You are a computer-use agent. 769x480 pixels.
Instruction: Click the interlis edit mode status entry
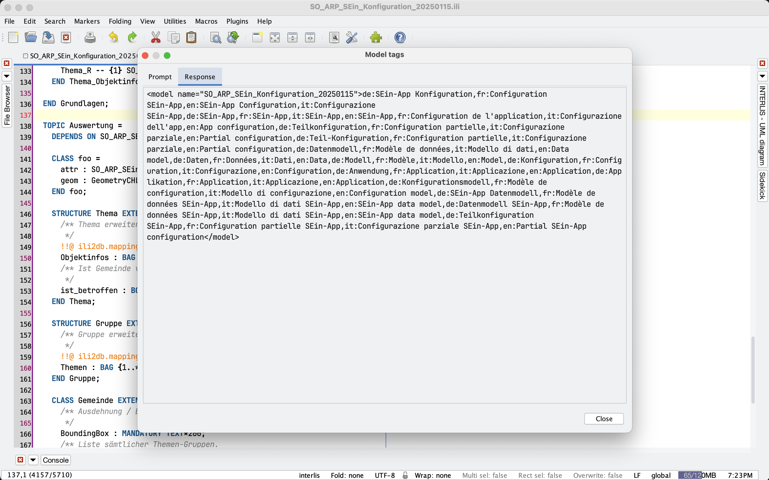(x=309, y=475)
